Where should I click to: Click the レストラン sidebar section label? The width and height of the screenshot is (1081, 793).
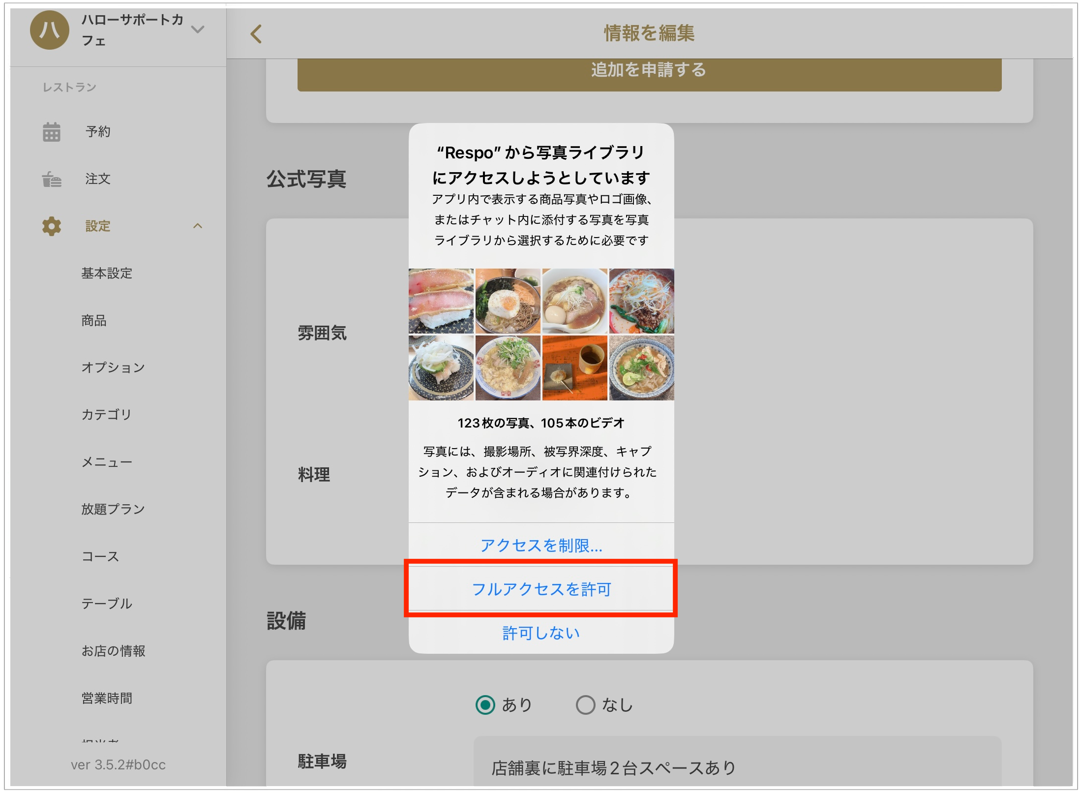(x=69, y=88)
